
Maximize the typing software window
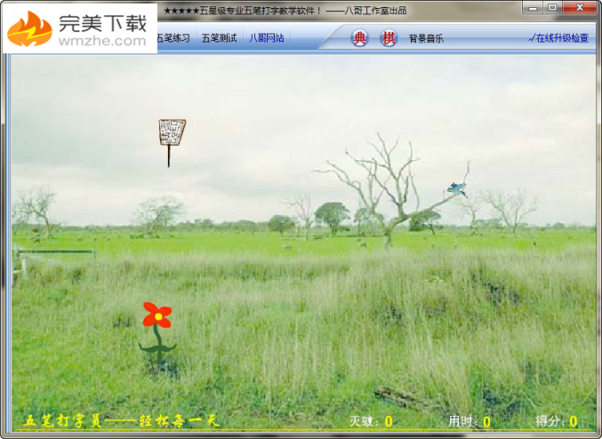[x=552, y=8]
